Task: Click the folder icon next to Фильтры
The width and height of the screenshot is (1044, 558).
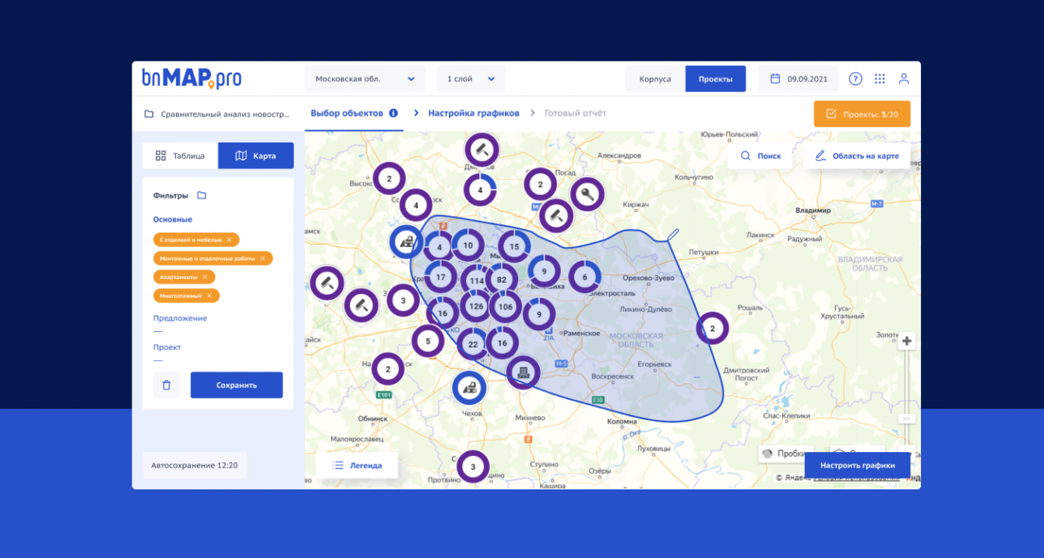Action: point(202,196)
